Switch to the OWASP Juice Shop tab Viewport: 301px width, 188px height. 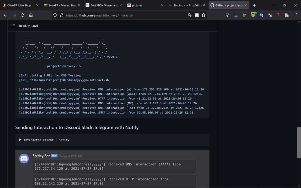(x=19, y=5)
